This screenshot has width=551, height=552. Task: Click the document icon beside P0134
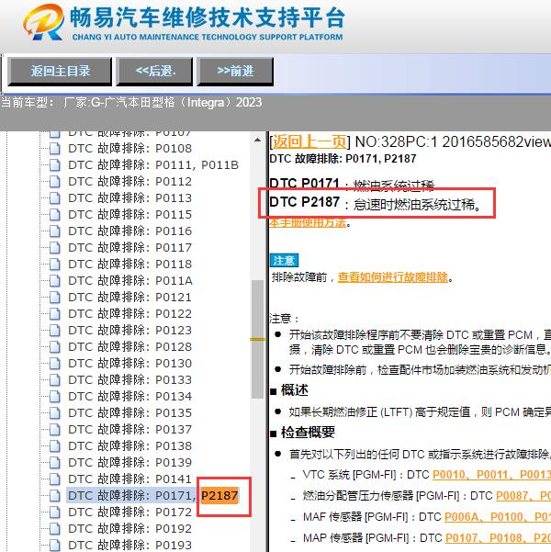coord(54,397)
